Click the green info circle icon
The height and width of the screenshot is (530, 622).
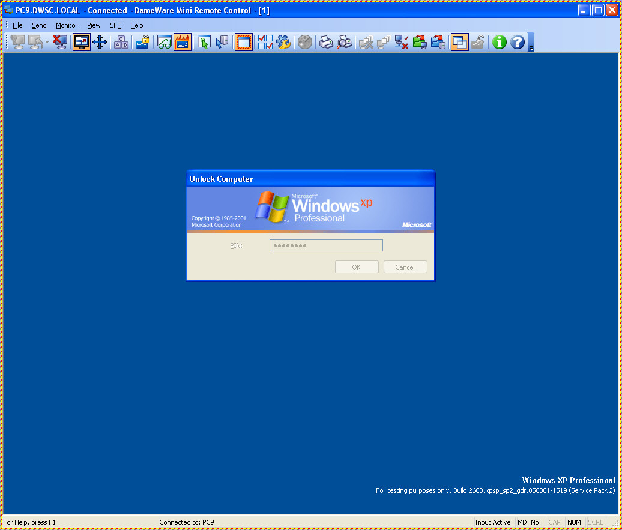tap(499, 42)
